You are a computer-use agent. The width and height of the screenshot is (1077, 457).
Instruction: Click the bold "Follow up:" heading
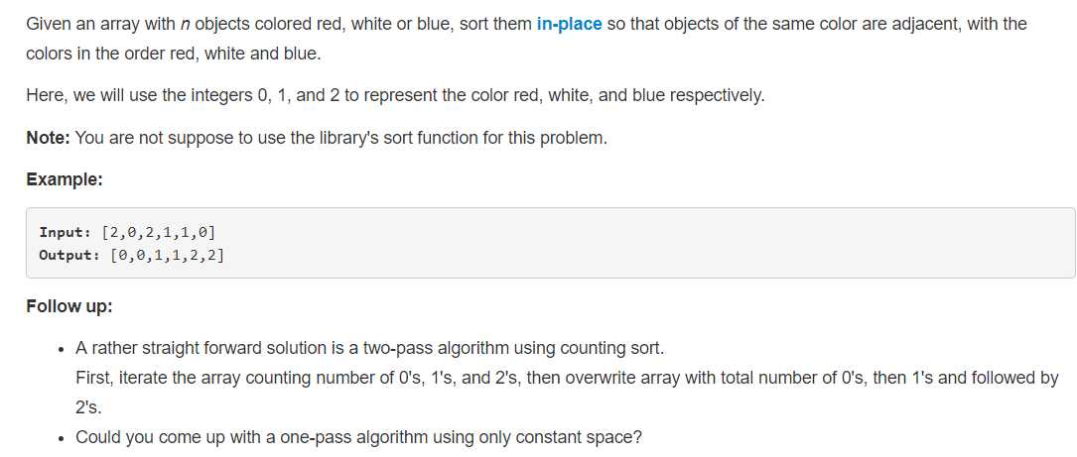click(69, 306)
